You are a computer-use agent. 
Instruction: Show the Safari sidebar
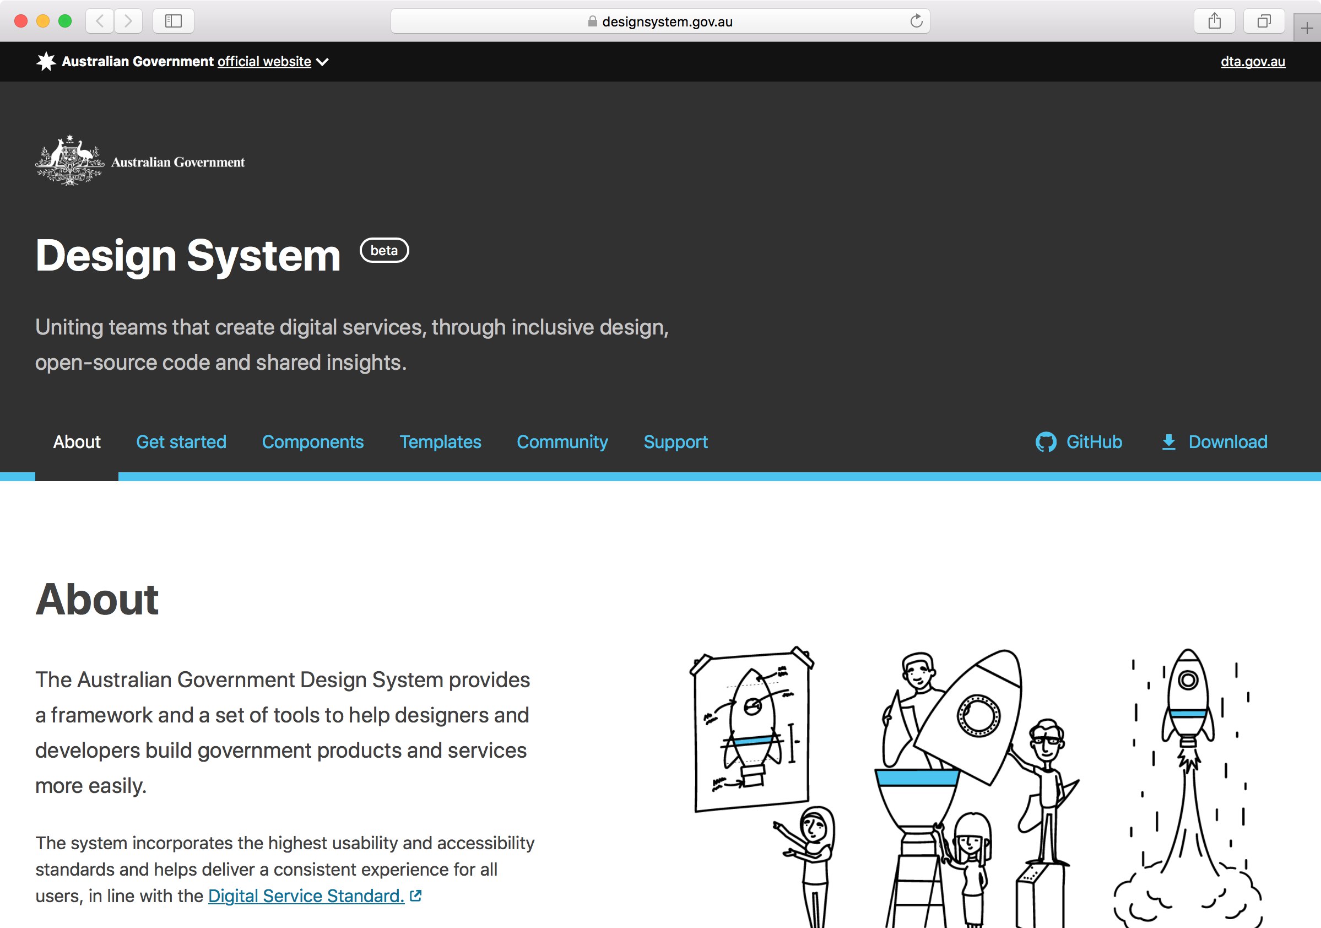pyautogui.click(x=173, y=21)
